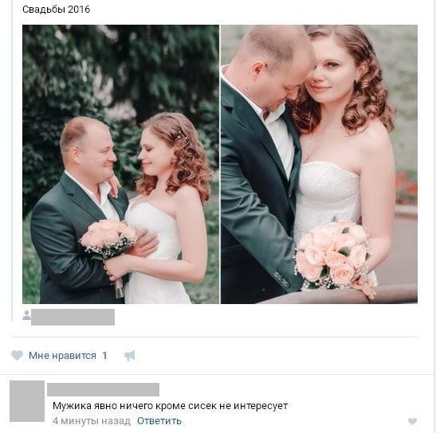Click the Свадьбы 2016 post title
This screenshot has height=433, width=436.
[56, 10]
